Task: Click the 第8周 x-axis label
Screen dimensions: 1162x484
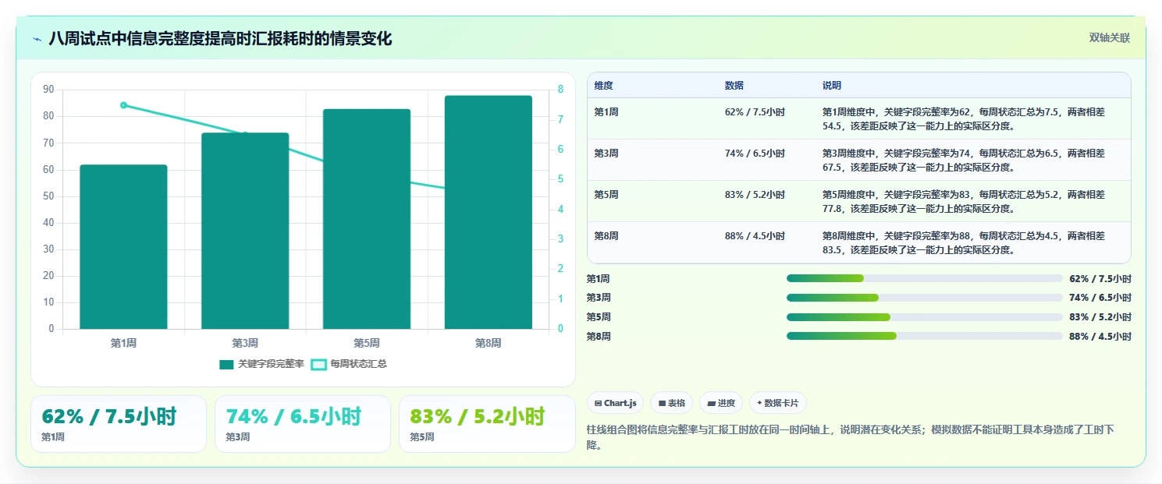Action: (x=489, y=343)
